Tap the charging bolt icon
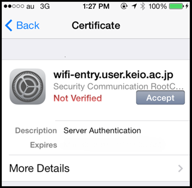Screen dimensions: 192x188 coord(187,6)
